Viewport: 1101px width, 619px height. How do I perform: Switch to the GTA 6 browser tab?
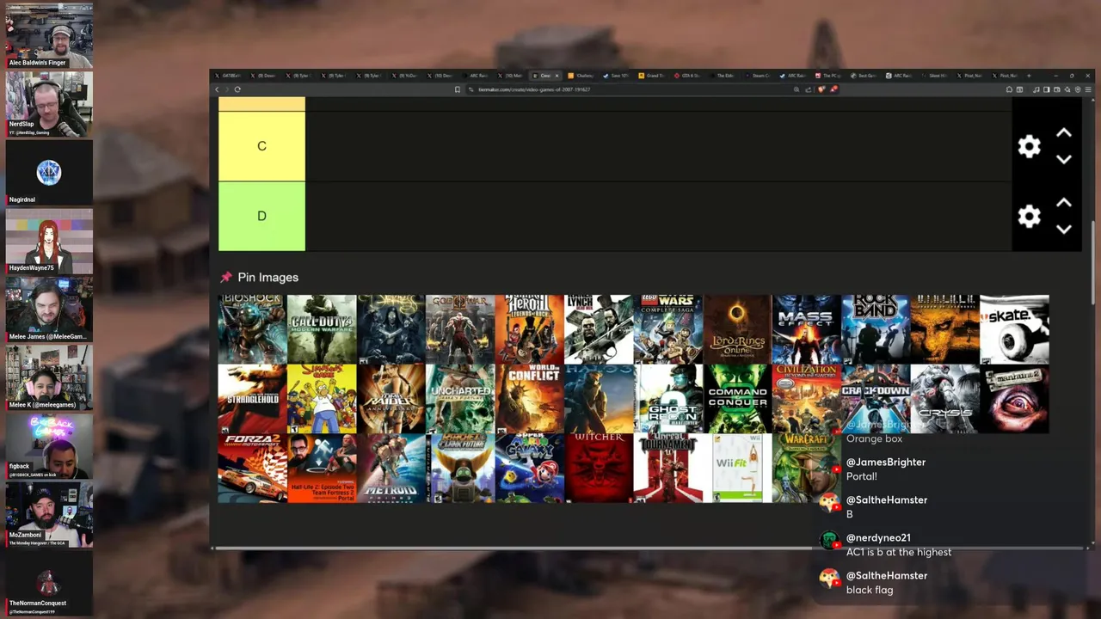[x=688, y=76]
